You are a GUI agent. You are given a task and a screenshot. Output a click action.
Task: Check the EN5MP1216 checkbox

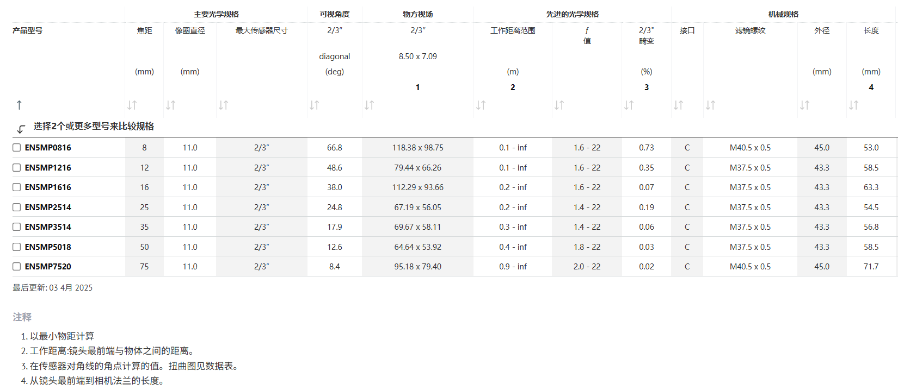tap(17, 167)
